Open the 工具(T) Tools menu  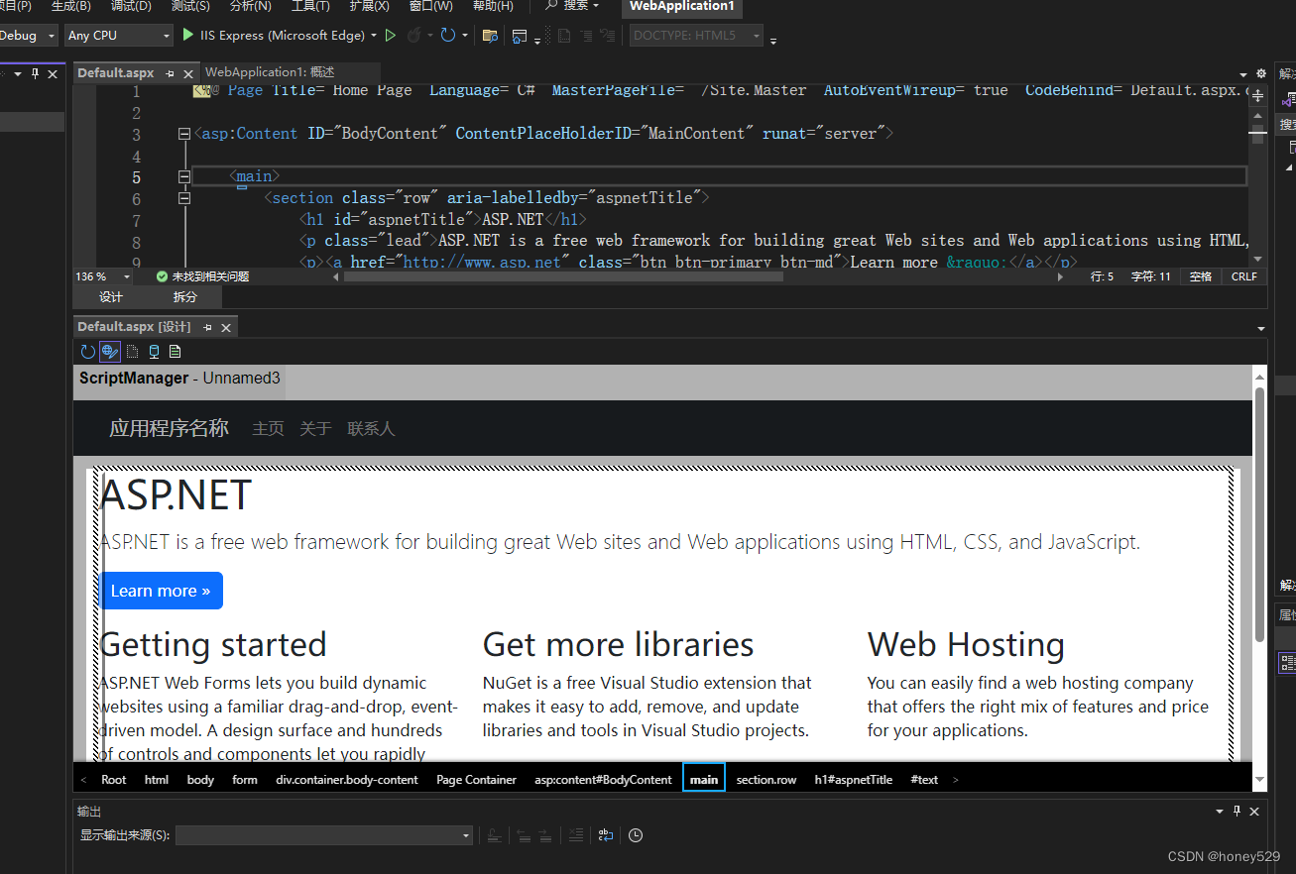tap(310, 6)
